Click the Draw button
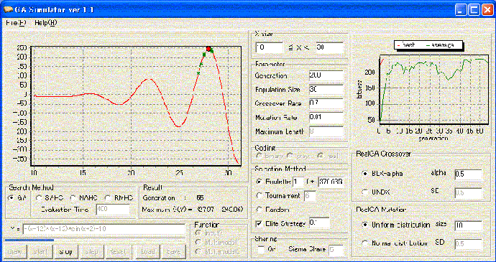Image resolution: width=496 pixels, height=262 pixels. [14, 252]
